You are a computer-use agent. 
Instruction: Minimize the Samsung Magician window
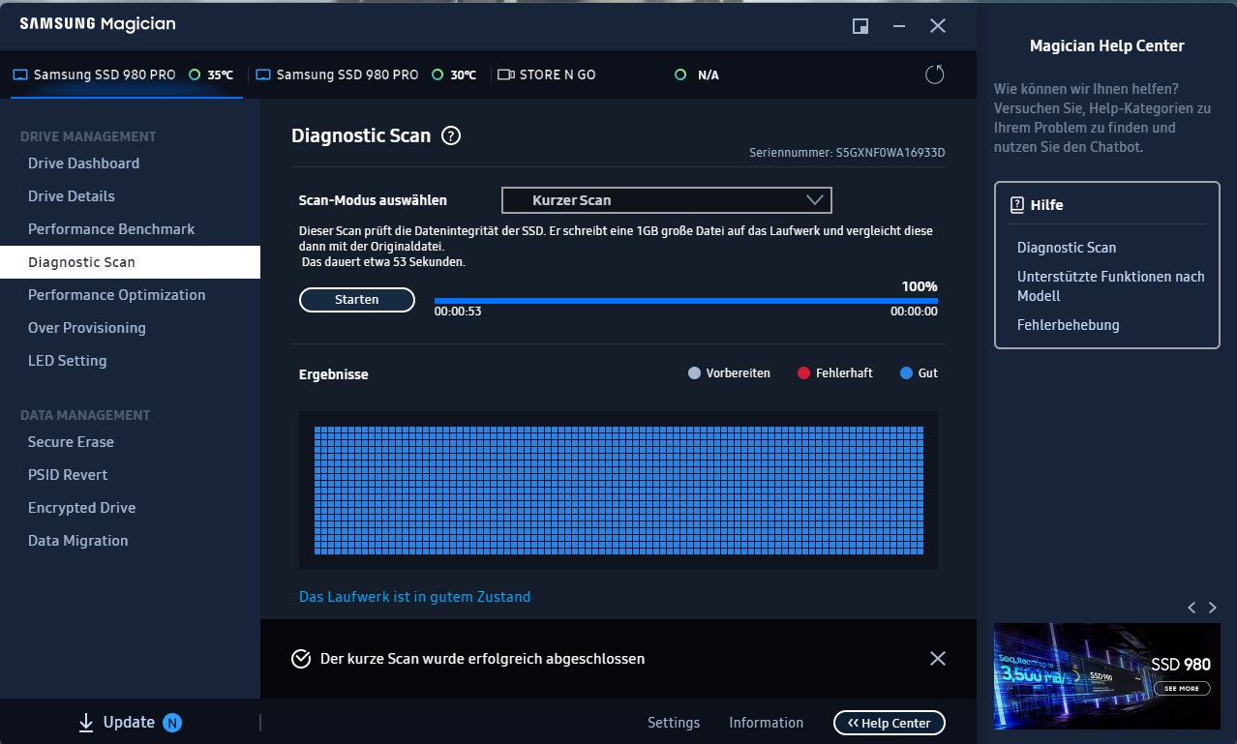[x=899, y=26]
